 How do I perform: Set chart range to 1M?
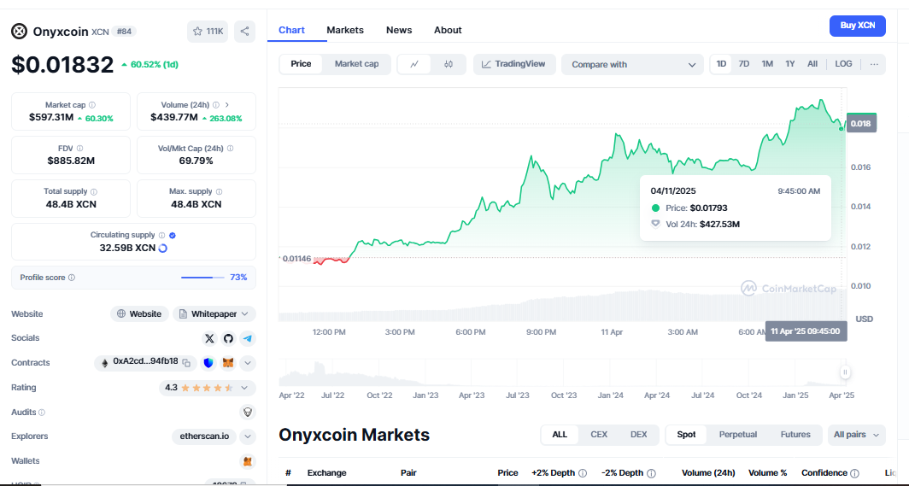(x=767, y=64)
